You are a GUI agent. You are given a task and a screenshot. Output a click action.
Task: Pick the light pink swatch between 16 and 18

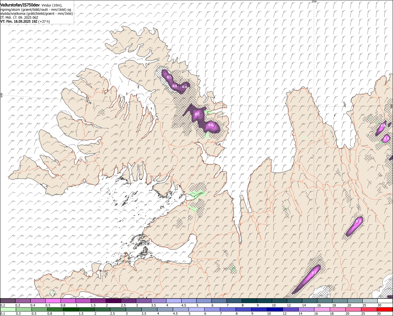tap(322, 309)
